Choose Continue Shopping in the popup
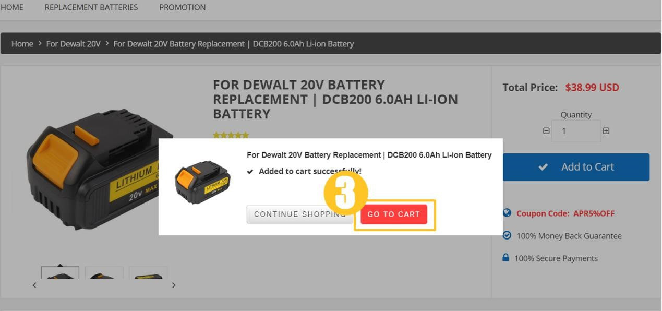This screenshot has width=662, height=311. pos(299,214)
